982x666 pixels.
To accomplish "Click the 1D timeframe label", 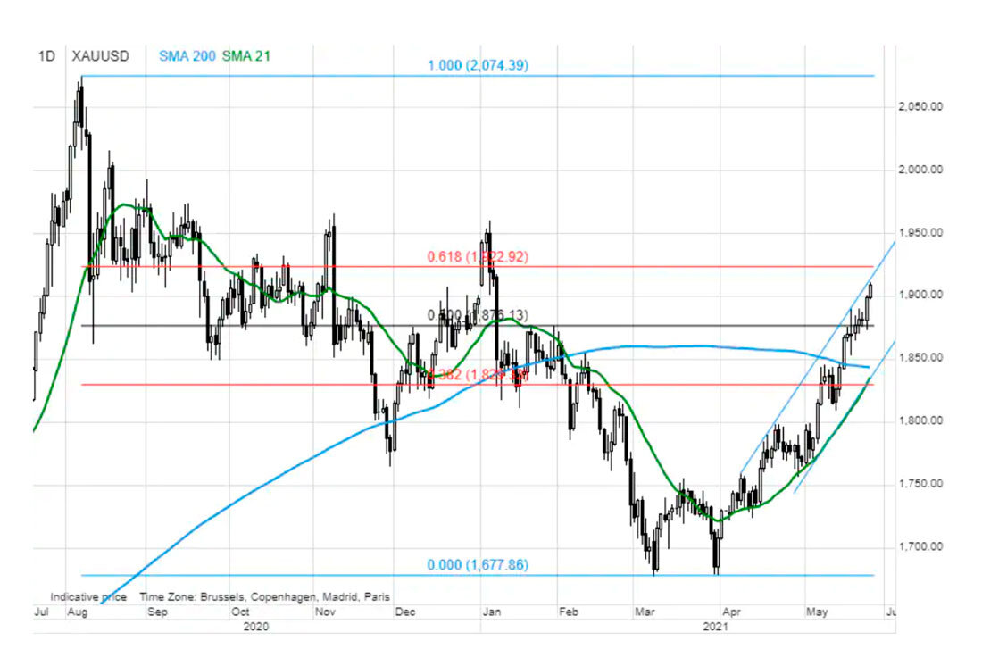I will click(46, 56).
